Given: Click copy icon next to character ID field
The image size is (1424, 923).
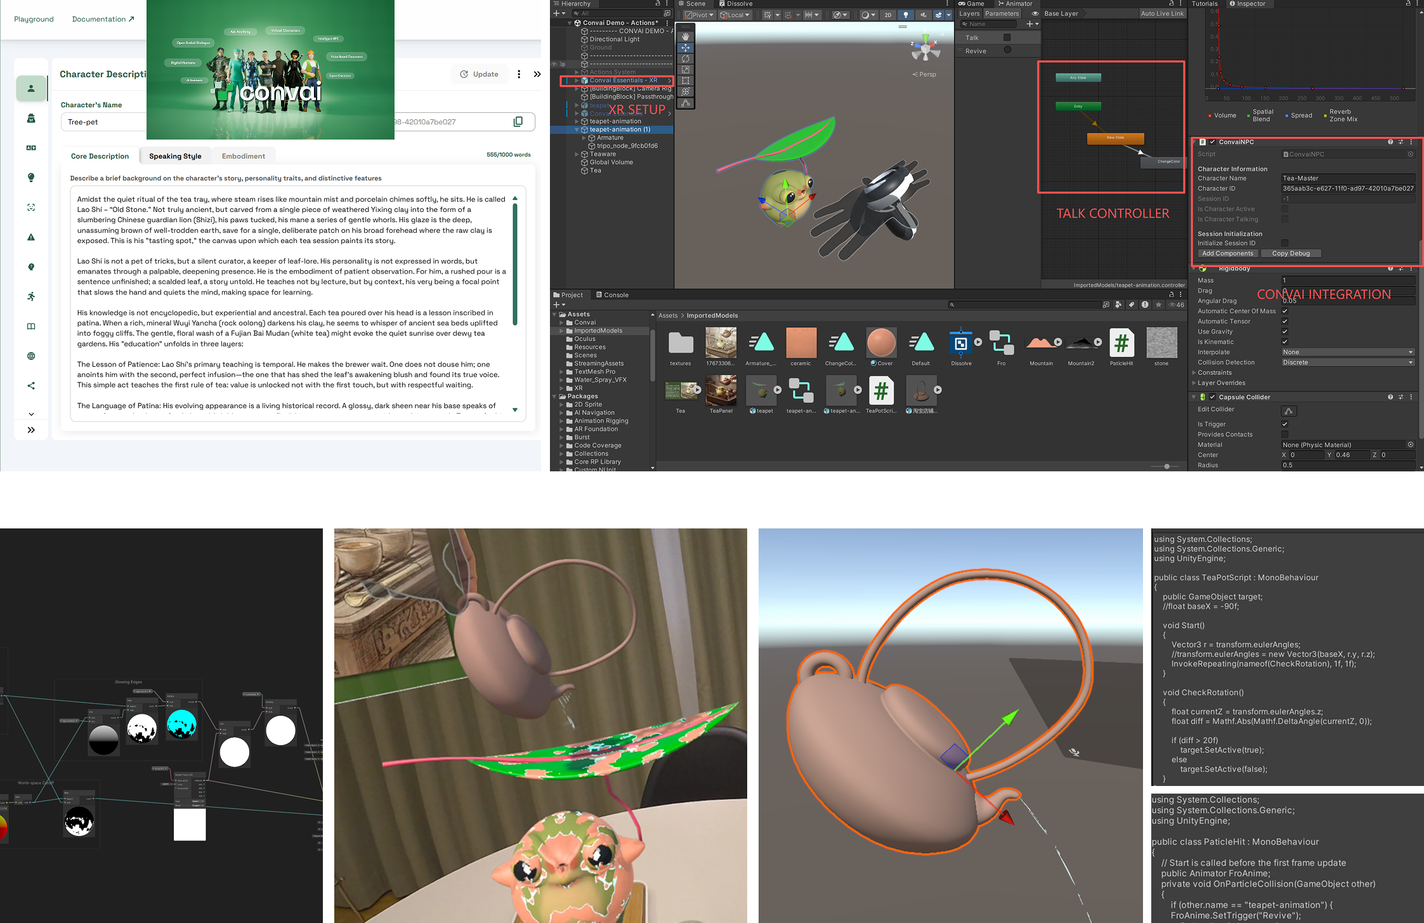Looking at the screenshot, I should pos(518,122).
